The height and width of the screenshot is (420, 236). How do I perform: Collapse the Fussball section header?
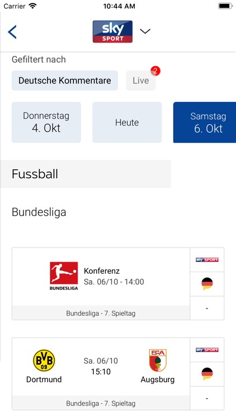(86, 174)
